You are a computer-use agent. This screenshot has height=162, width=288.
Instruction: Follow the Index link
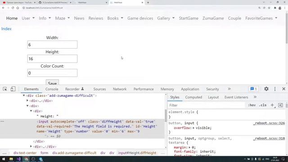(6, 29)
